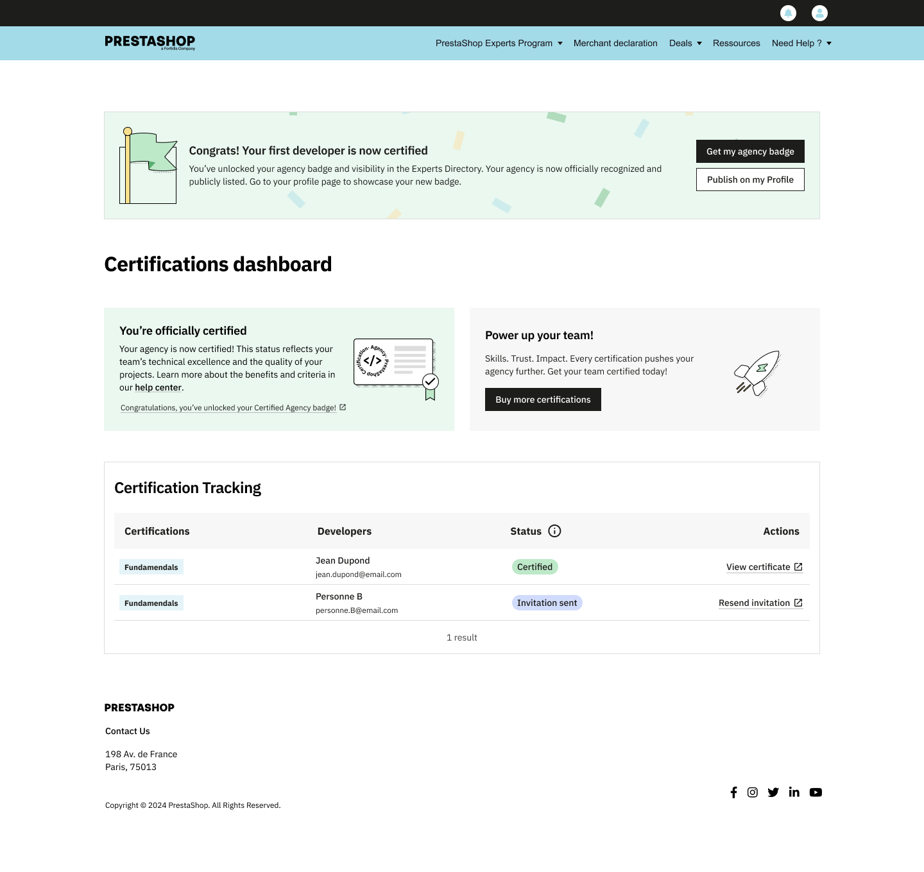Click the 198 Av. de France address line
Image resolution: width=924 pixels, height=872 pixels.
click(x=141, y=754)
